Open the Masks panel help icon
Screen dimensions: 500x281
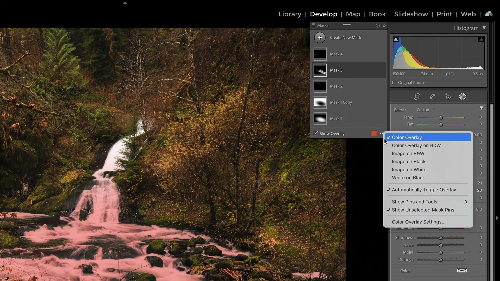pyautogui.click(x=378, y=25)
